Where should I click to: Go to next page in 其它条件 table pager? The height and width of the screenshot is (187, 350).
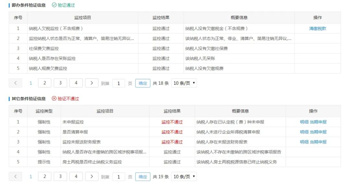[x=91, y=177]
